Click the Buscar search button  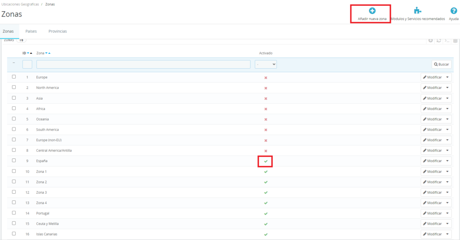point(442,64)
